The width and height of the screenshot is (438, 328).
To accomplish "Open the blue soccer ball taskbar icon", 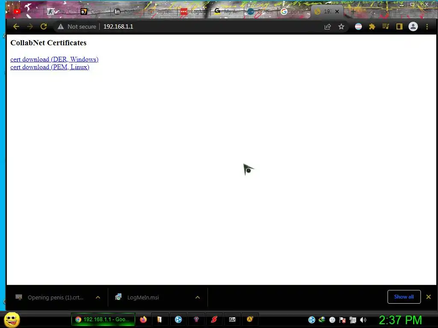I will pyautogui.click(x=178, y=319).
